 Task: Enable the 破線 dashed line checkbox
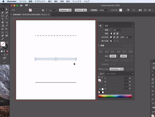point(99,46)
